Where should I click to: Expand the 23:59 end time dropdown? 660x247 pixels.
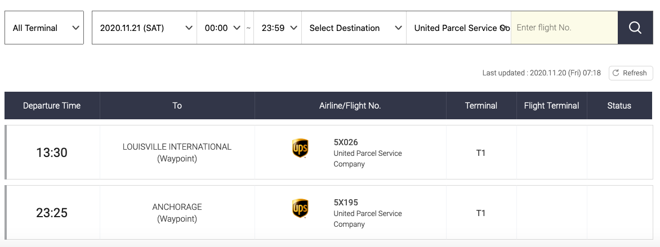[x=278, y=28]
